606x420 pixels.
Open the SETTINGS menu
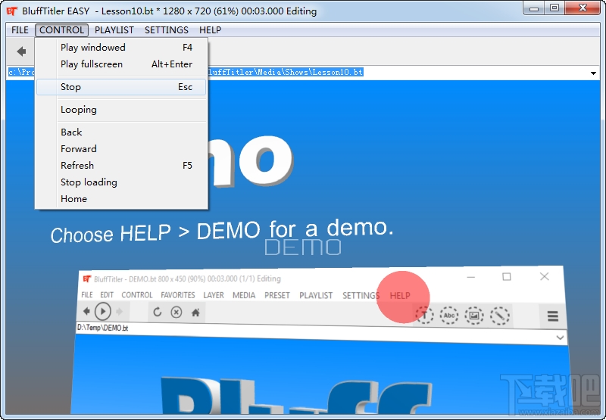166,30
